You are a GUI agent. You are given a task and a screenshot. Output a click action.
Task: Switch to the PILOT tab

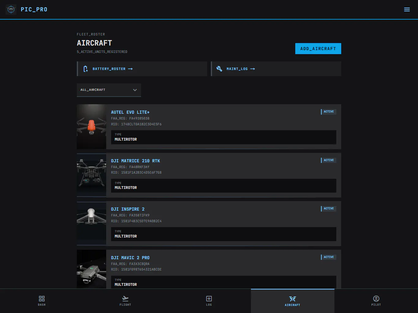[376, 301]
